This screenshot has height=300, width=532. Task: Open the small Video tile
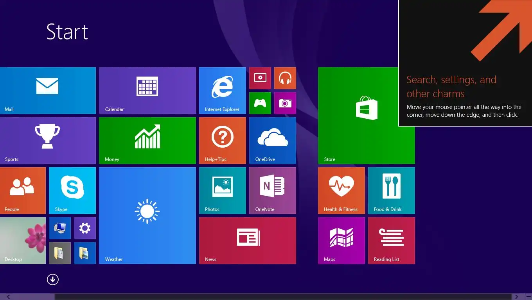[x=260, y=78]
